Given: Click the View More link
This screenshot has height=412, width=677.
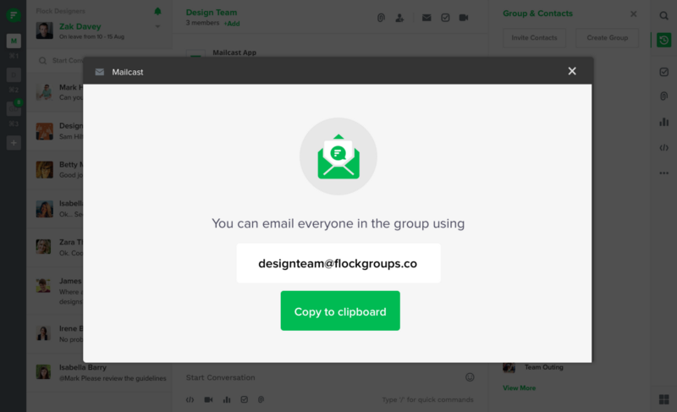Looking at the screenshot, I should (519, 387).
